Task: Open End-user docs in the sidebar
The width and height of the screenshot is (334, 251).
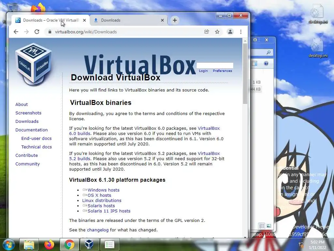Action: (x=37, y=139)
